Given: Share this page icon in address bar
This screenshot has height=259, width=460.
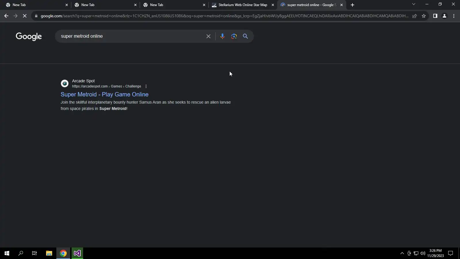Looking at the screenshot, I should point(415,16).
